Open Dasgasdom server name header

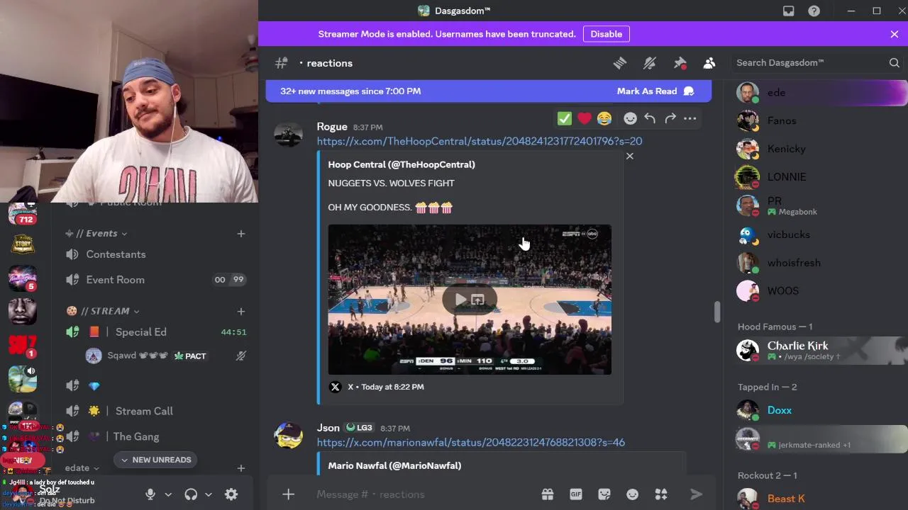[x=454, y=11]
